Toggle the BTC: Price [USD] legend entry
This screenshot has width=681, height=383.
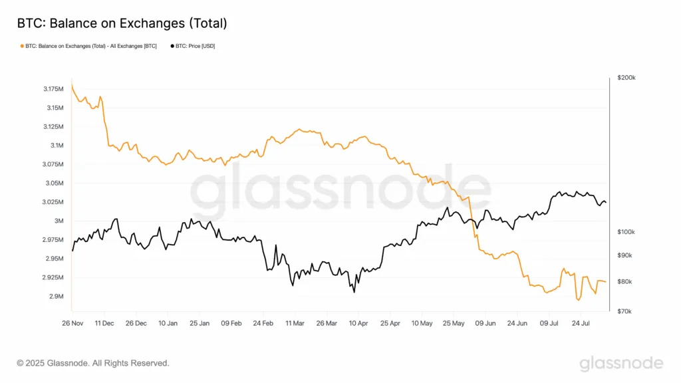[x=195, y=46]
